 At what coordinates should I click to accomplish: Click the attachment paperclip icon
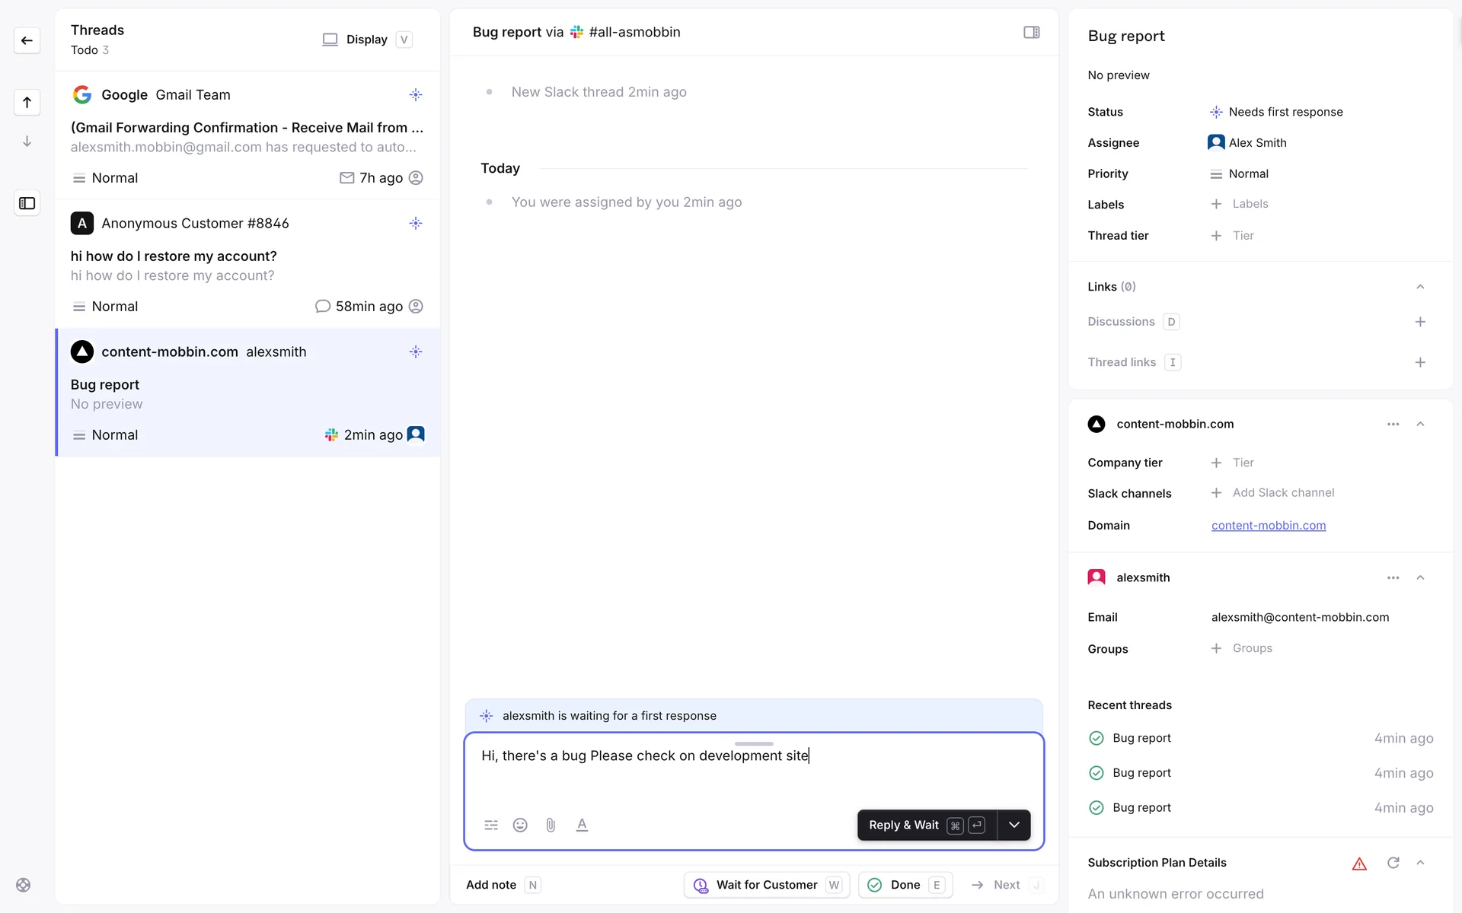(x=551, y=825)
